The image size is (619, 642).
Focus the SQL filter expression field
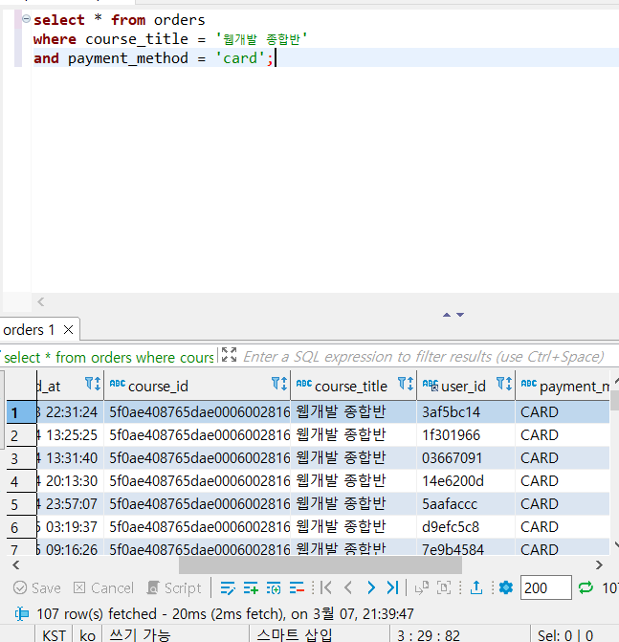click(426, 357)
